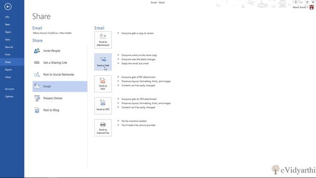This screenshot has width=316, height=178.
Task: Select the Invite People label
Action: tap(52, 51)
